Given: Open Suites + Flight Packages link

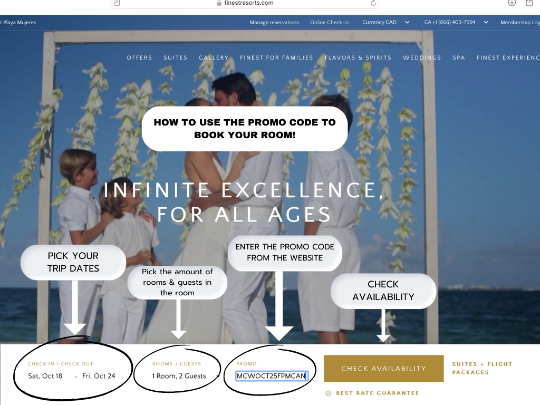Looking at the screenshot, I should (482, 368).
